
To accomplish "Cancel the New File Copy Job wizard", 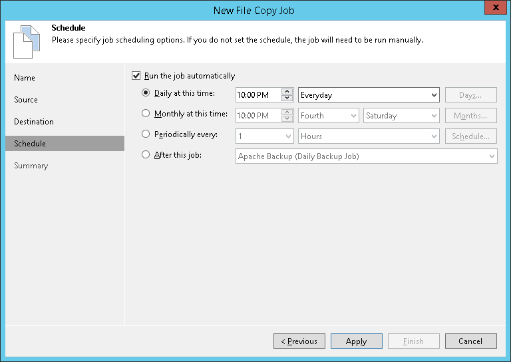I will click(x=470, y=341).
